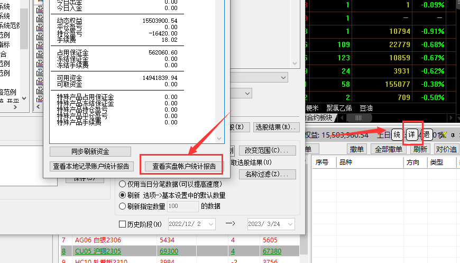Click right arrow of left tree horizontal scrollbar
460x263 pixels.
15,107
